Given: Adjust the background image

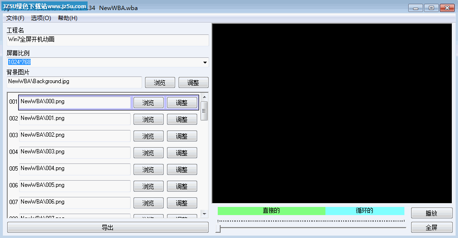Looking at the screenshot, I should [x=193, y=83].
